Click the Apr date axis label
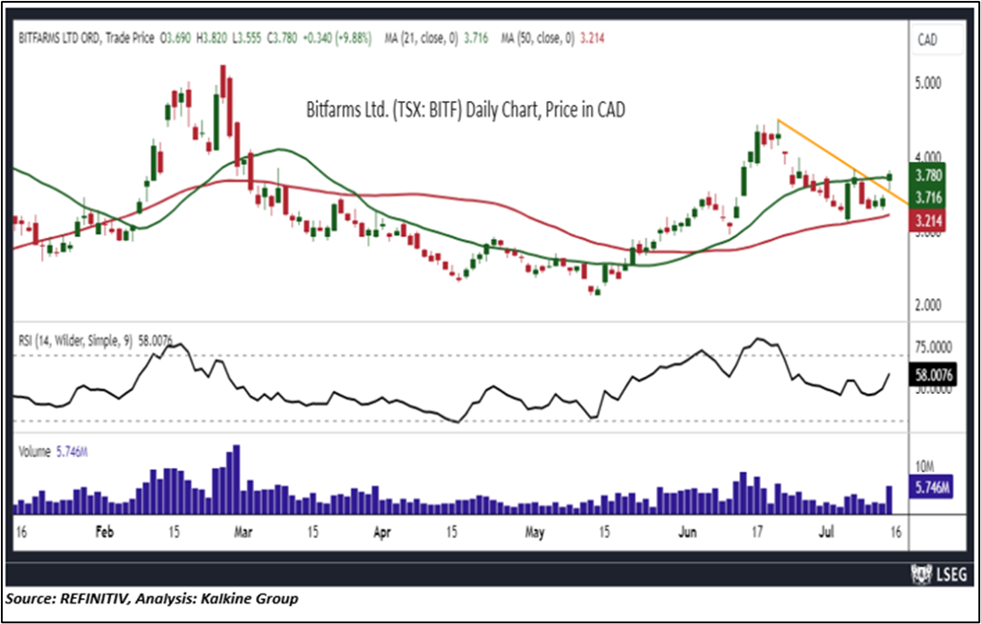This screenshot has height=624, width=981. point(381,532)
